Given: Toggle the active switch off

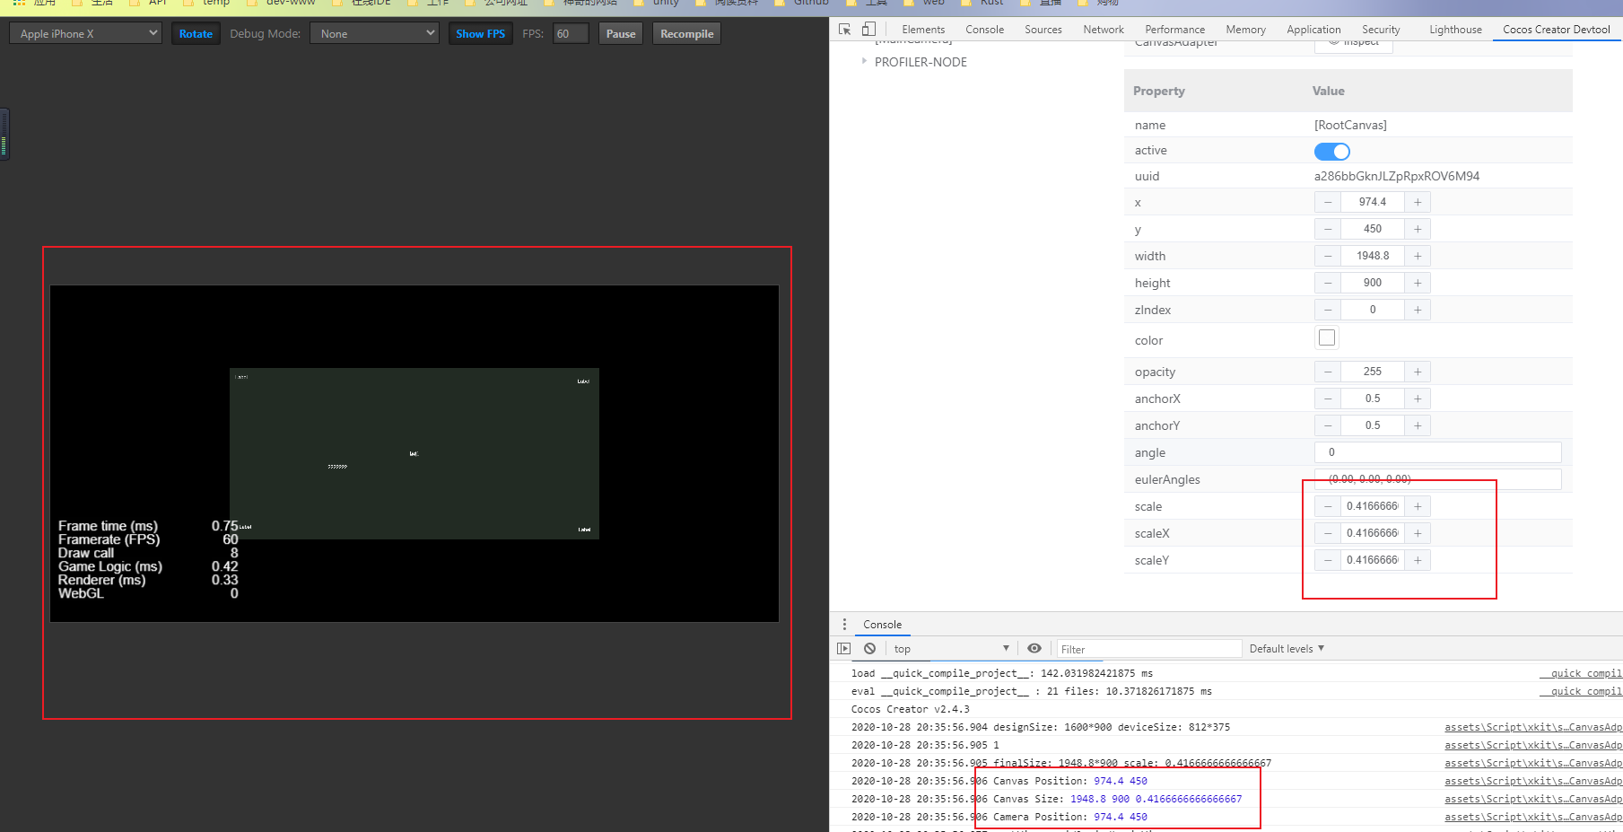Looking at the screenshot, I should click(1332, 151).
